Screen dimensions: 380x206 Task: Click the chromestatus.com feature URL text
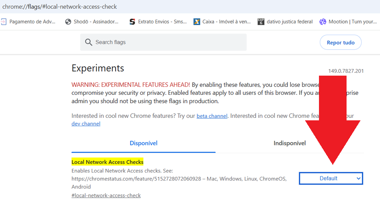136,179
